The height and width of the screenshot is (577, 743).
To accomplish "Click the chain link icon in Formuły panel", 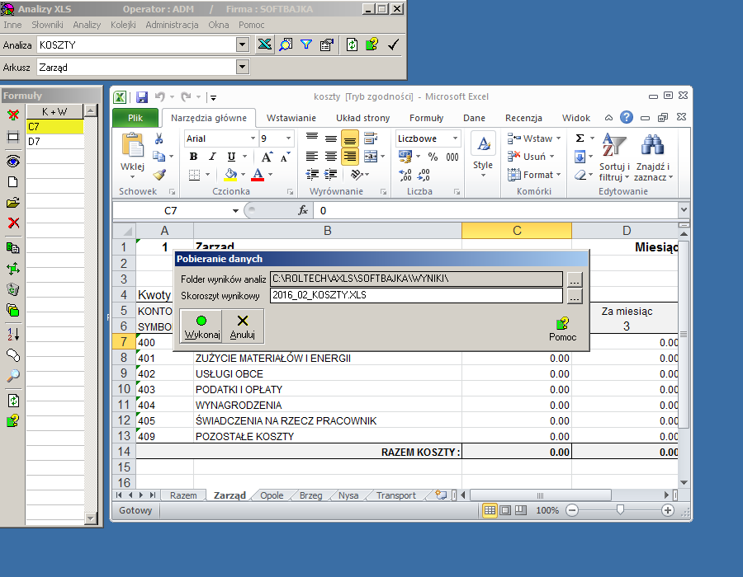I will pos(13,354).
